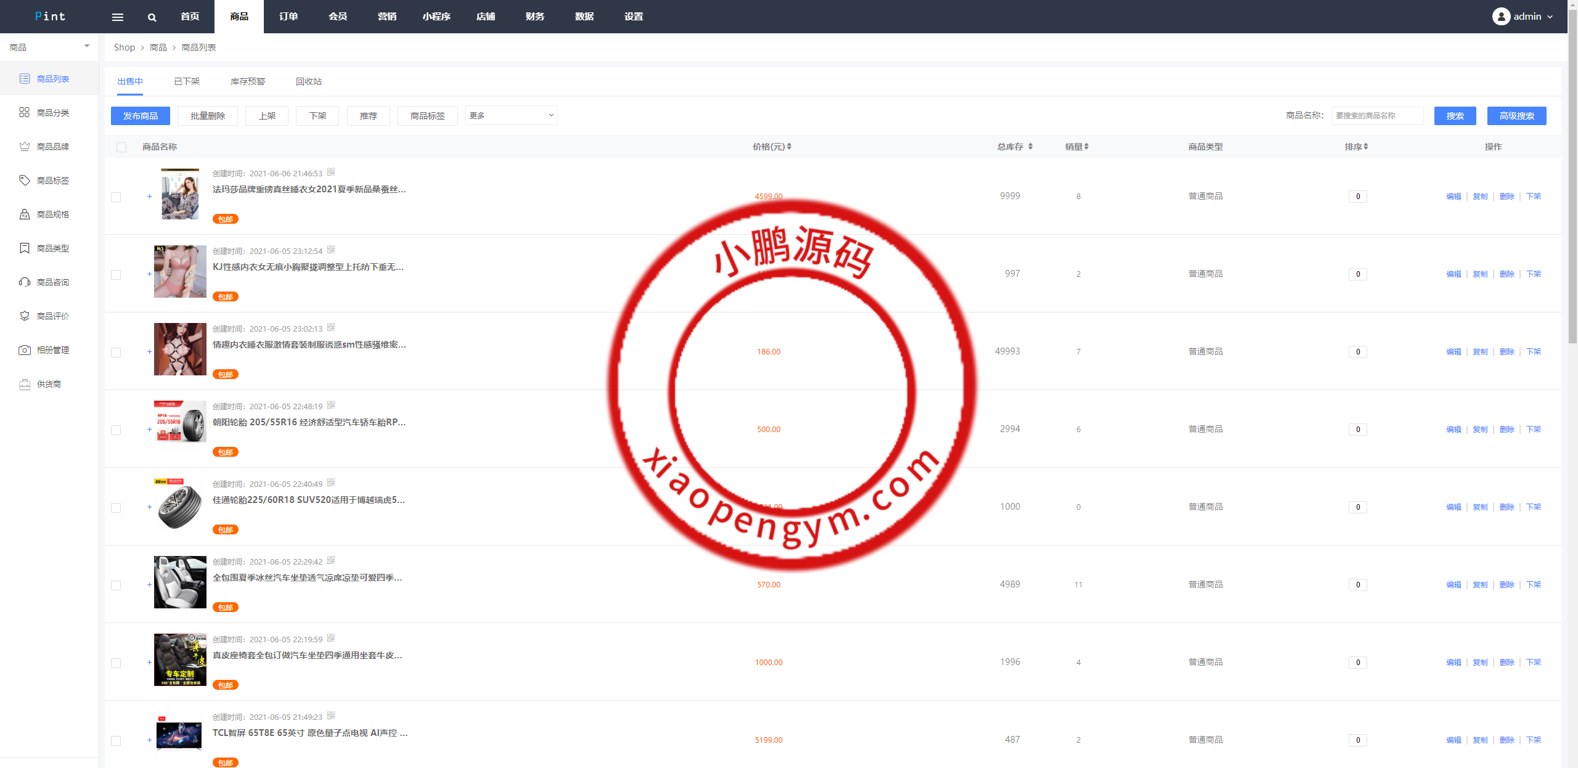Image resolution: width=1578 pixels, height=768 pixels.
Task: Check the select-all checkbox in table header
Action: (121, 147)
